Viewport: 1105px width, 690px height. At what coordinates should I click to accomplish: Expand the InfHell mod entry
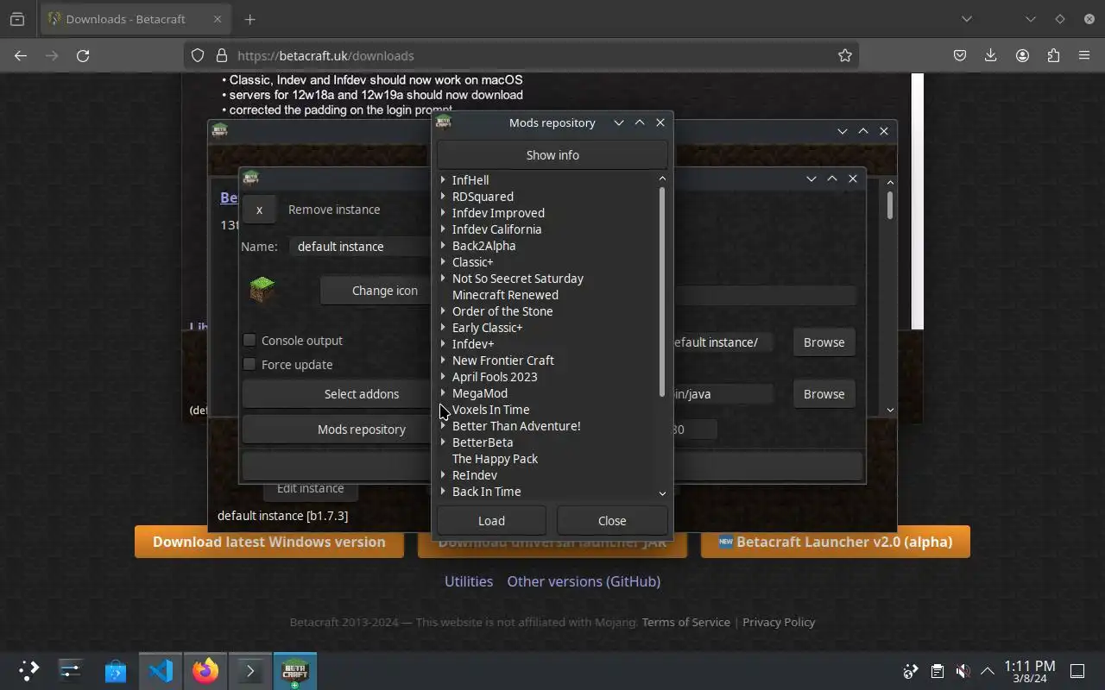click(443, 180)
